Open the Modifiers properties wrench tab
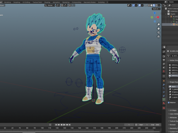The width and height of the screenshot is (178, 133). pyautogui.click(x=164, y=85)
